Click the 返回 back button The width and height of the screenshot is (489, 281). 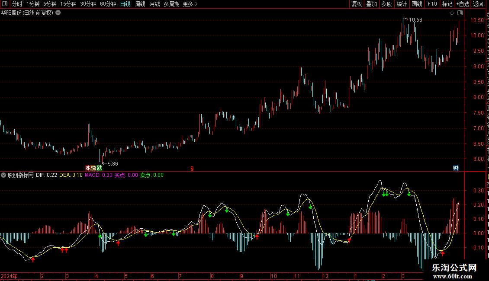coord(478,4)
